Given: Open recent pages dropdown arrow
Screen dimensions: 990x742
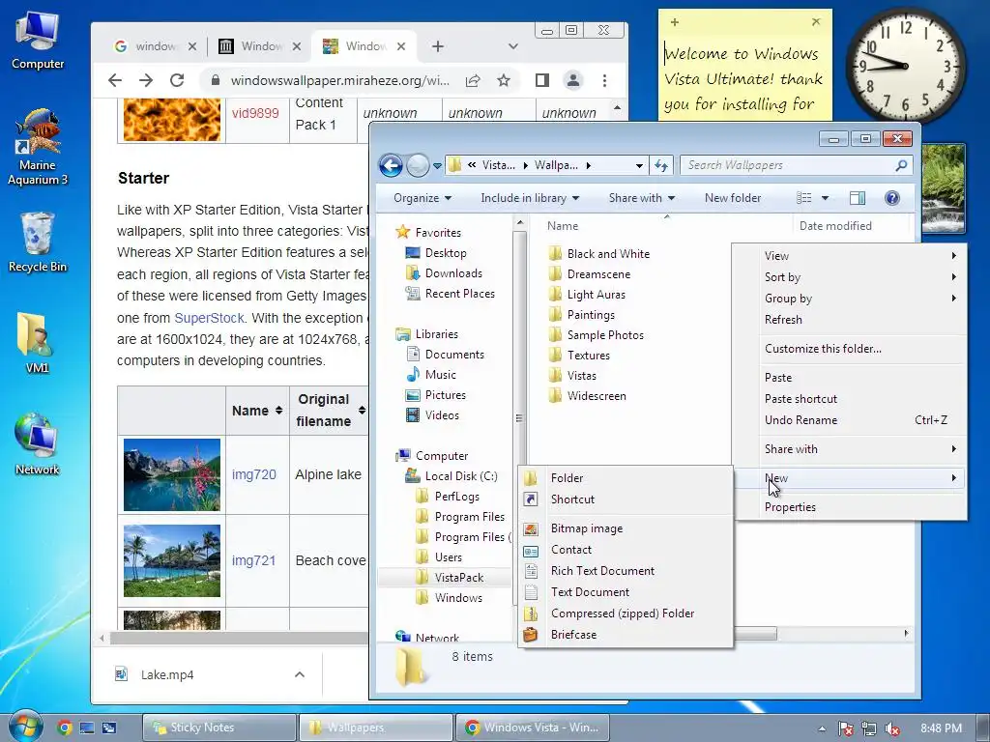Looking at the screenshot, I should 437,166.
